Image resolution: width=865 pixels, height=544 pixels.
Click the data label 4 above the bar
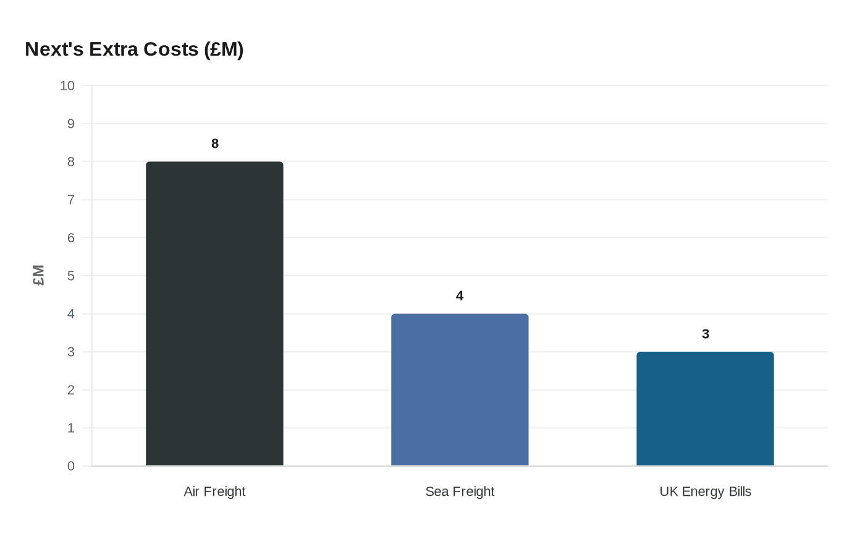click(460, 295)
